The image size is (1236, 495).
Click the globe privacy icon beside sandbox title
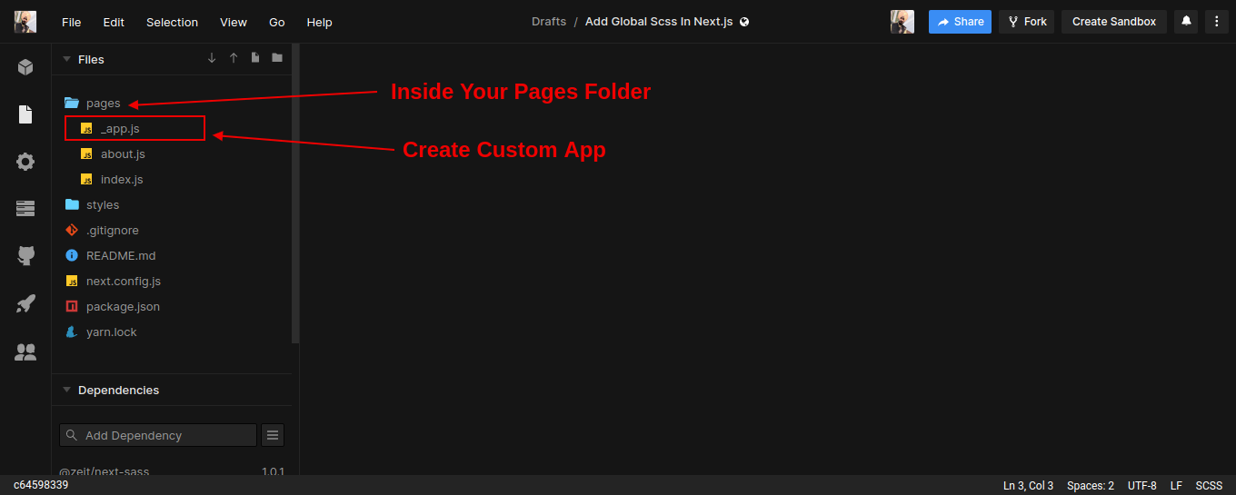(x=744, y=22)
